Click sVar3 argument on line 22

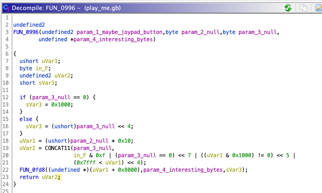tap(234, 170)
